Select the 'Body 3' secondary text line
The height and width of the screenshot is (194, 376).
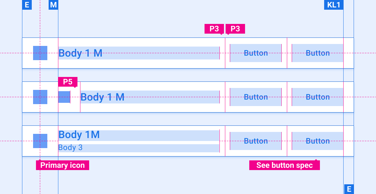pos(70,148)
